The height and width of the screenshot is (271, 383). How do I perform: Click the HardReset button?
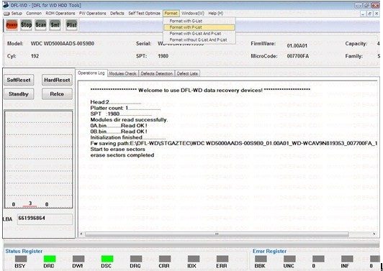point(57,80)
